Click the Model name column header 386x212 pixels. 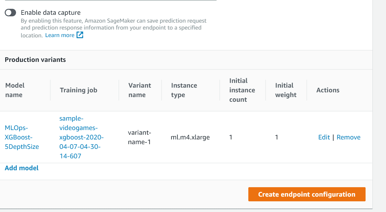pyautogui.click(x=15, y=90)
